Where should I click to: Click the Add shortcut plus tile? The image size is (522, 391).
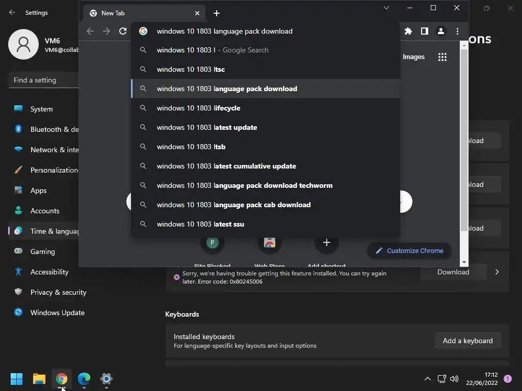[x=327, y=242]
